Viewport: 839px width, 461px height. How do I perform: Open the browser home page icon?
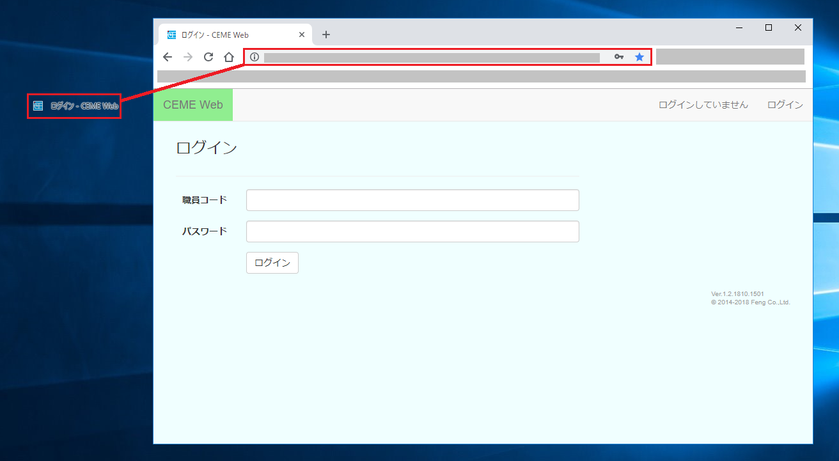[229, 56]
